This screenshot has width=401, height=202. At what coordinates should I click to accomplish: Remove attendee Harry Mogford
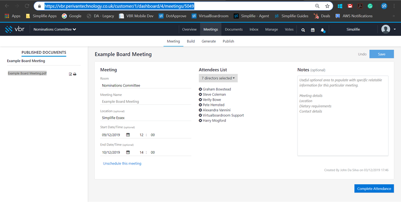(x=200, y=121)
